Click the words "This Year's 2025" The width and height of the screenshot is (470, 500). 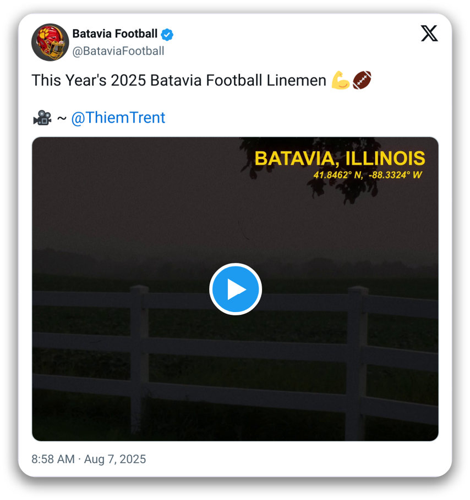89,81
